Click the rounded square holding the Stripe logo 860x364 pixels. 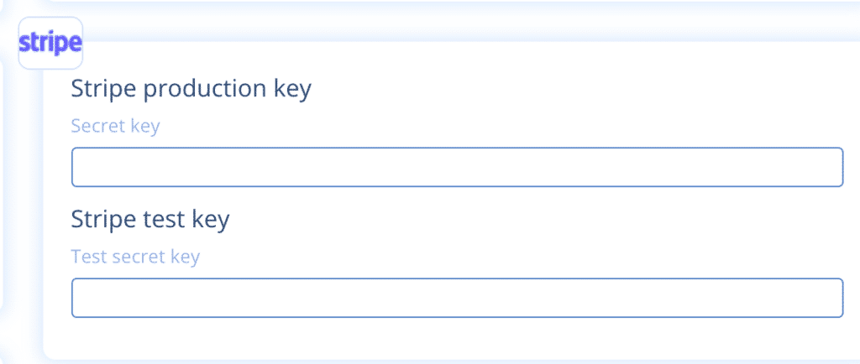[x=50, y=43]
